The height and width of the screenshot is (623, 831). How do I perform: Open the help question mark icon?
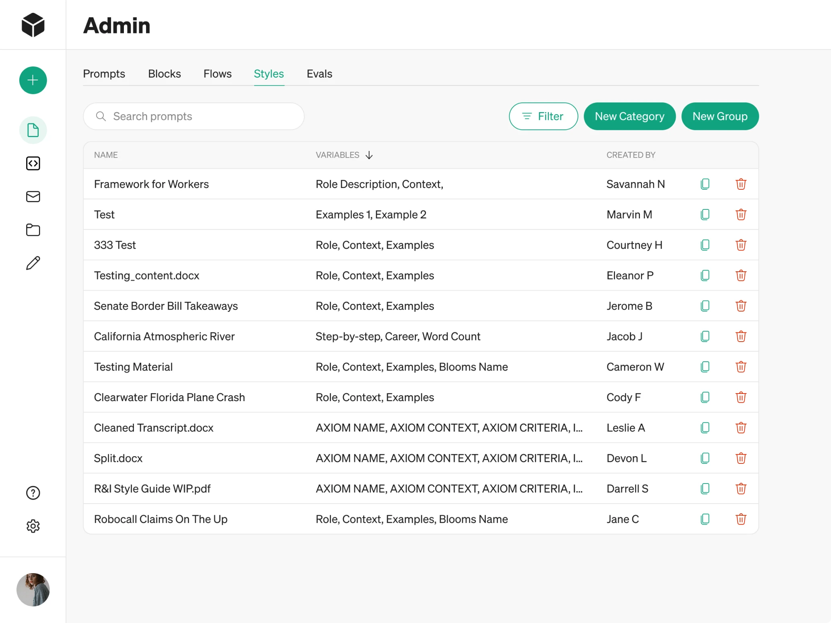pyautogui.click(x=33, y=493)
